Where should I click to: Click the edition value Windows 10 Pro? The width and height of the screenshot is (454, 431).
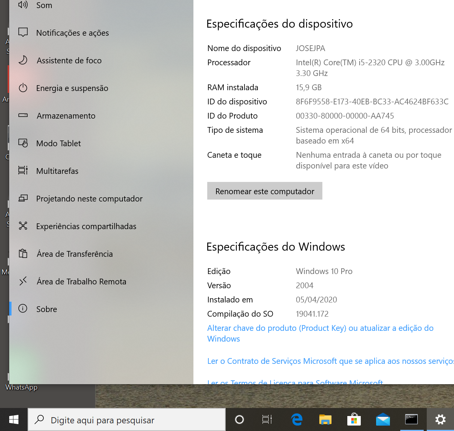(x=324, y=271)
